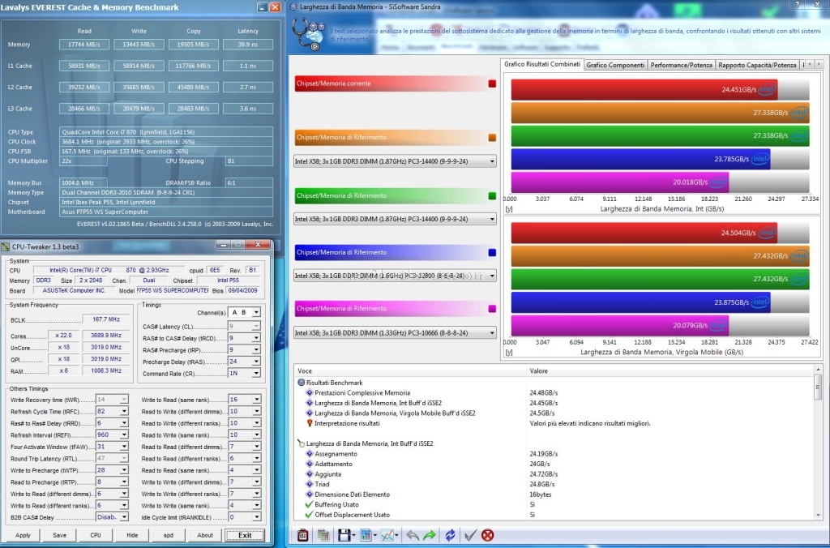830x548 pixels.
Task: Open the PC3-14400 reference dropdown under the green label
Action: 395,219
